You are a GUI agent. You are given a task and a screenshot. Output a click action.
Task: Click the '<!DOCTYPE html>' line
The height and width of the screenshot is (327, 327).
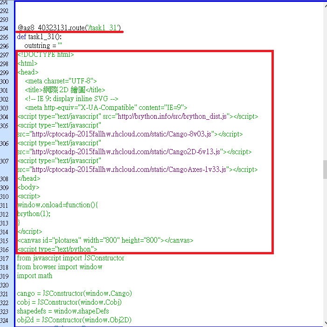46,54
